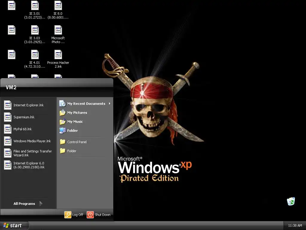306x230 pixels.
Task: Launch Supermium.lnk from the Start menu
Action: [28, 117]
